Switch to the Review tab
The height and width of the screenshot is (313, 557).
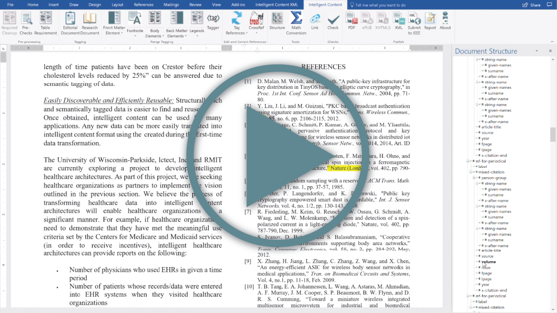(x=196, y=5)
